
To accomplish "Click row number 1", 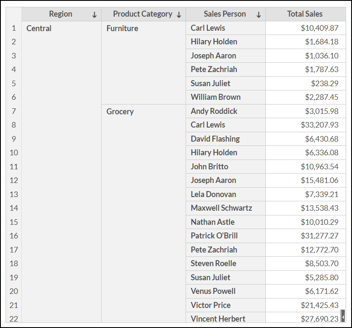I will click(x=14, y=28).
